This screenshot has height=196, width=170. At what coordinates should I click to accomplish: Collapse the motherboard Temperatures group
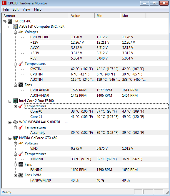(15, 64)
